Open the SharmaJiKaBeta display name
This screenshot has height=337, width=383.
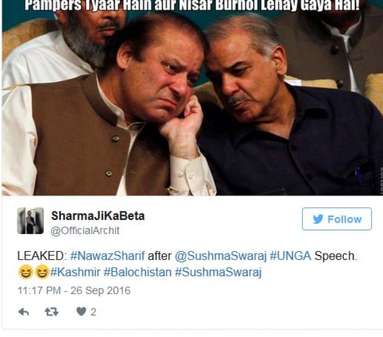[98, 216]
